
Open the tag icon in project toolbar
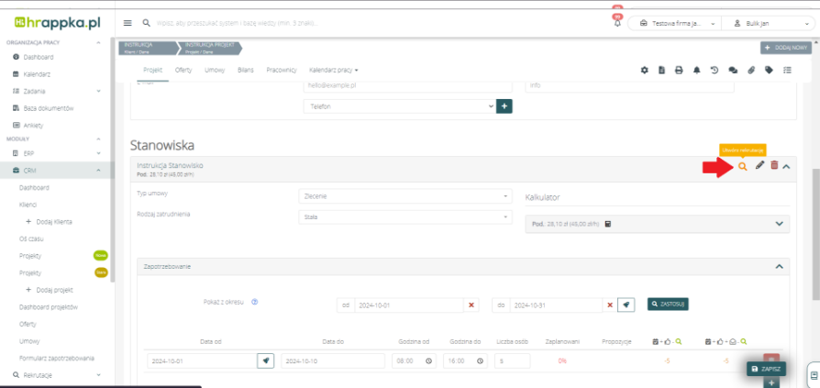click(x=769, y=70)
